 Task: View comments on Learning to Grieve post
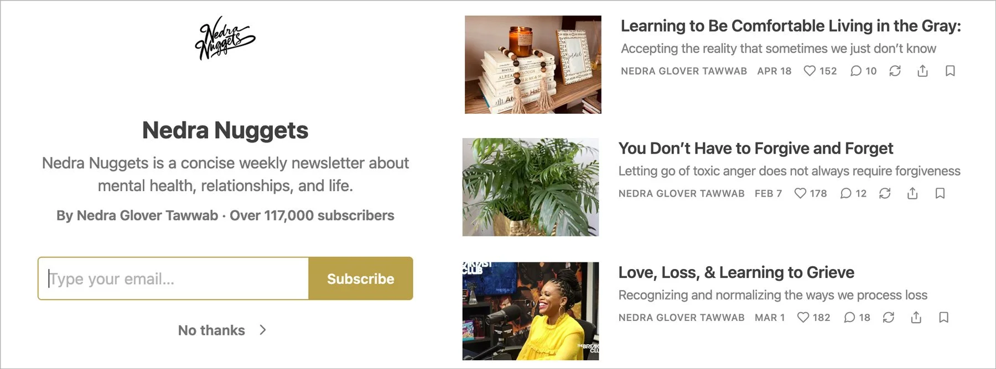(857, 317)
